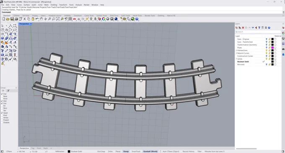This screenshot has height=153, width=285.
Task: Toggle visibility bulb of Scan - Original layer
Action: (267, 39)
